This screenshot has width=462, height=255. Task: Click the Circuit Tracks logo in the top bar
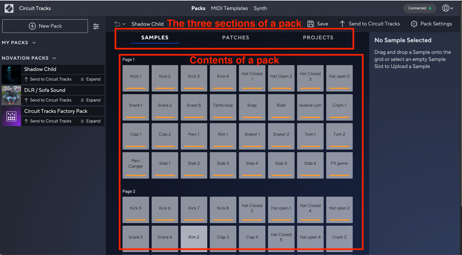click(x=9, y=8)
